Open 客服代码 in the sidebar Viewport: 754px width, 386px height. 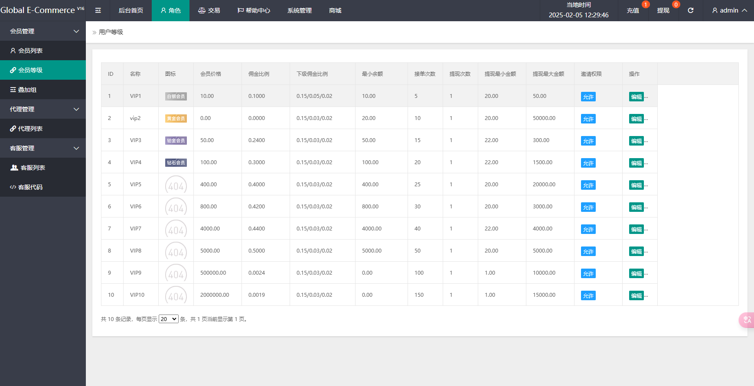[30, 187]
